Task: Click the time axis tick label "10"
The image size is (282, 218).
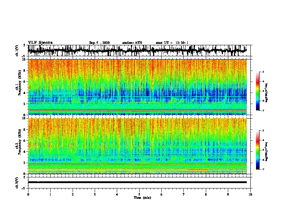Action: tap(250, 194)
